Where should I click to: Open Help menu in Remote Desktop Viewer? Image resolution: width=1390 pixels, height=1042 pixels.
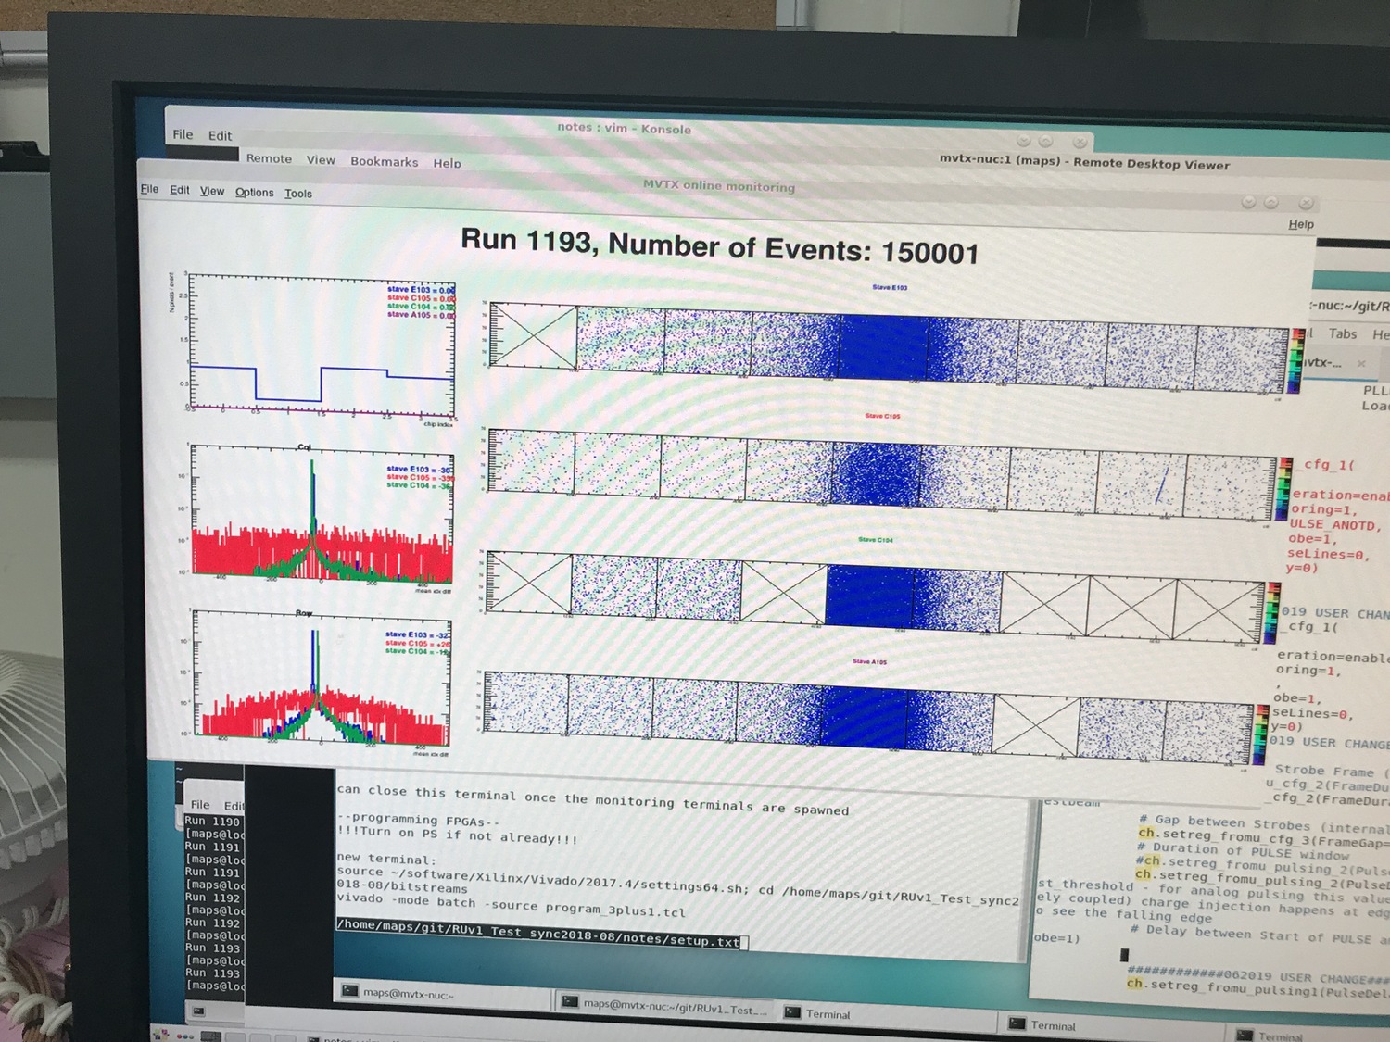447,163
